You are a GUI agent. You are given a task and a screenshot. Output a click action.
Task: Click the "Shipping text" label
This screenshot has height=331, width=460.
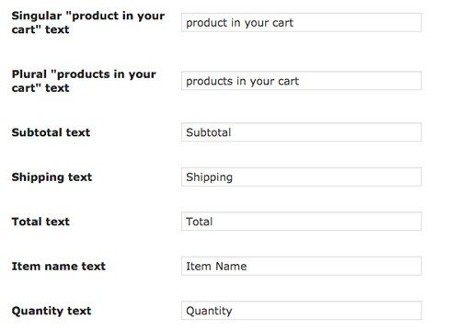52,177
